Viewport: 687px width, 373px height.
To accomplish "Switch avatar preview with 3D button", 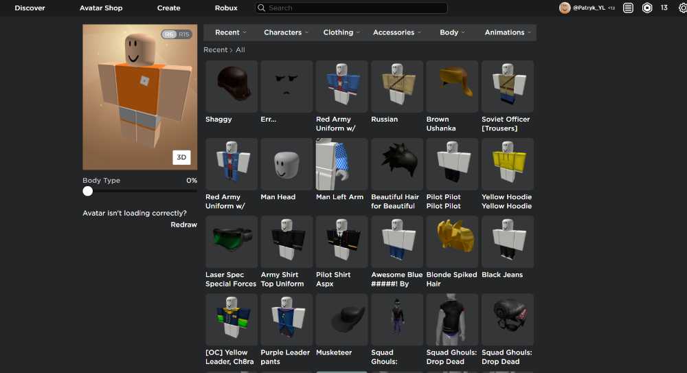I will [x=181, y=157].
